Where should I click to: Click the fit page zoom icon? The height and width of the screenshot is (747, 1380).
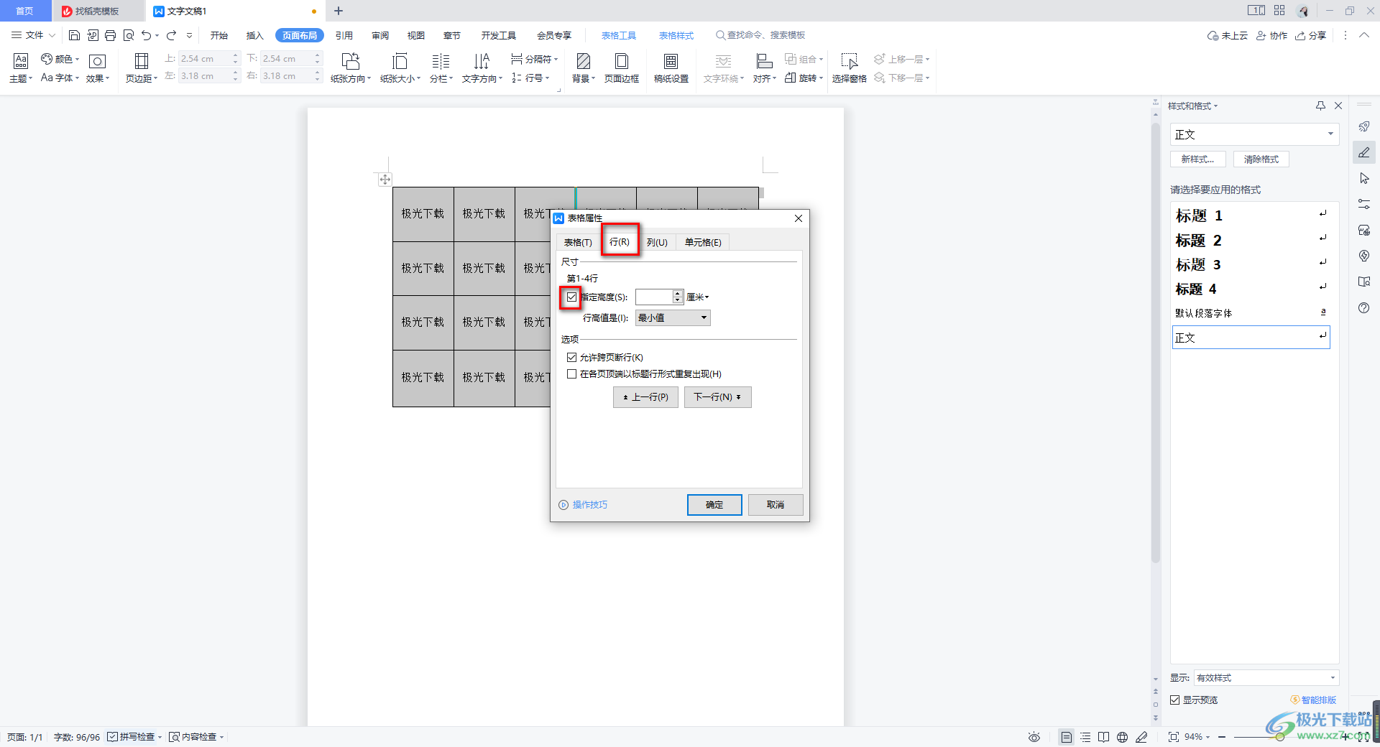1174,737
